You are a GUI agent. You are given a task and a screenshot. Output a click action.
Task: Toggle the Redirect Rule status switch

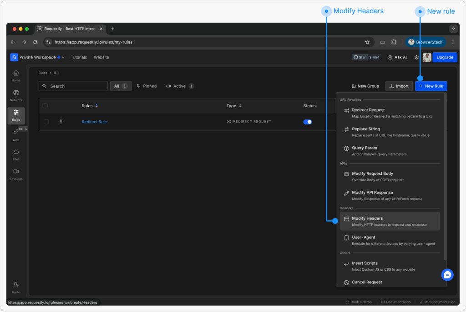click(308, 122)
